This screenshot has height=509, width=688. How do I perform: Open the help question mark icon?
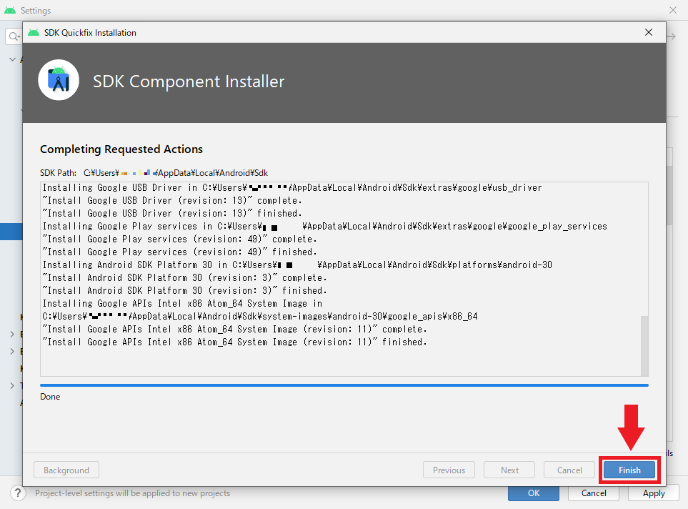(x=18, y=493)
